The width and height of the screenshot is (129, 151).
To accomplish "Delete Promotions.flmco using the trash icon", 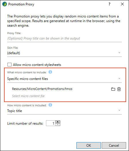I will tap(119, 89).
